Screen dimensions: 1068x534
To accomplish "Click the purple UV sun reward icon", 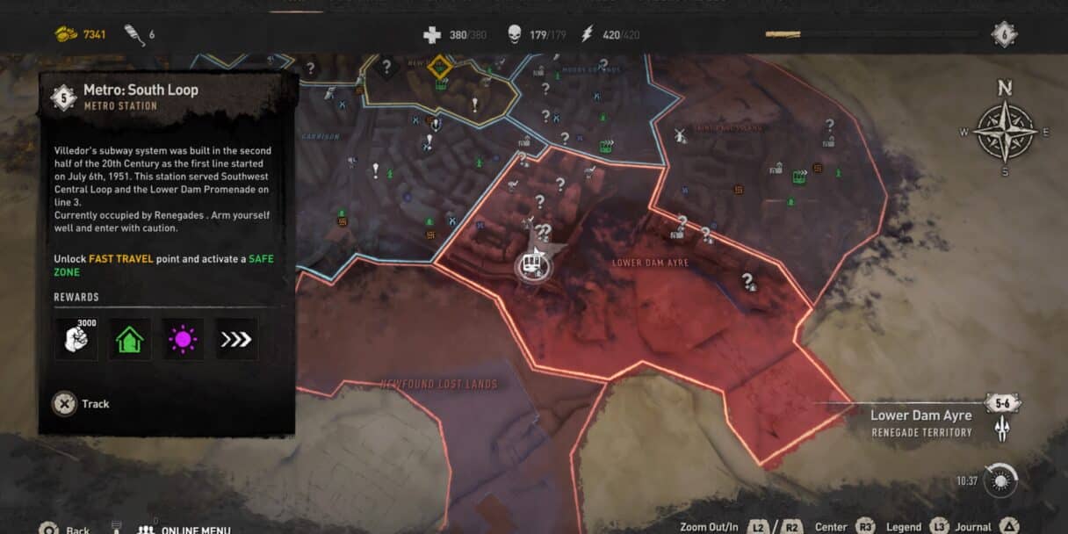I will pyautogui.click(x=183, y=338).
